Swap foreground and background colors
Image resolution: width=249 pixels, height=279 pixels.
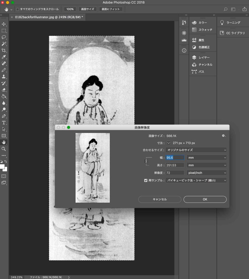click(5, 162)
